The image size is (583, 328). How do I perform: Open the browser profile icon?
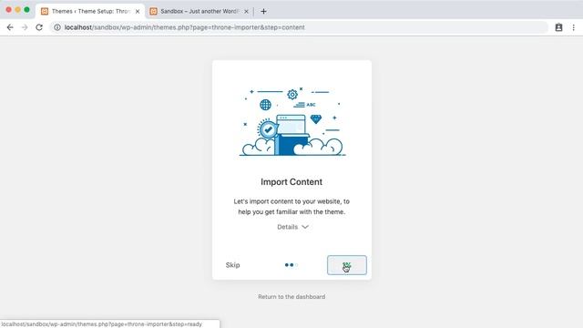pos(558,27)
